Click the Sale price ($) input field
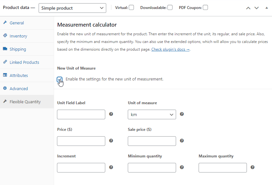Image resolution: width=272 pixels, height=185 pixels. tap(152, 141)
